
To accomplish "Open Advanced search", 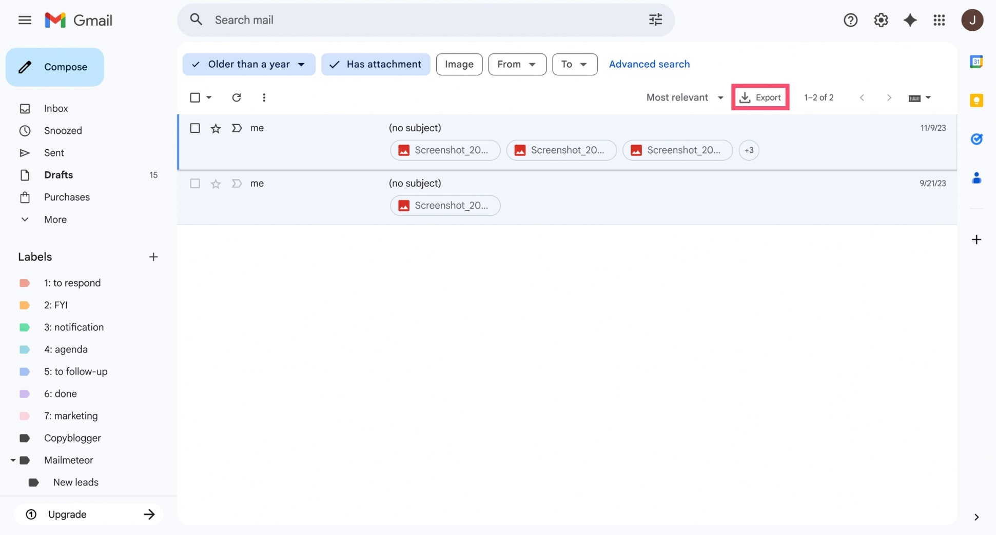I will pyautogui.click(x=649, y=64).
